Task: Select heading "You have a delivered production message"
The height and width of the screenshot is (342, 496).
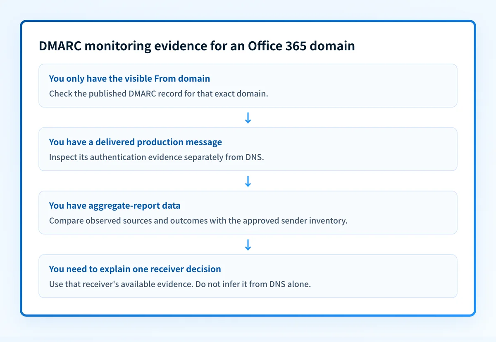Action: [136, 142]
